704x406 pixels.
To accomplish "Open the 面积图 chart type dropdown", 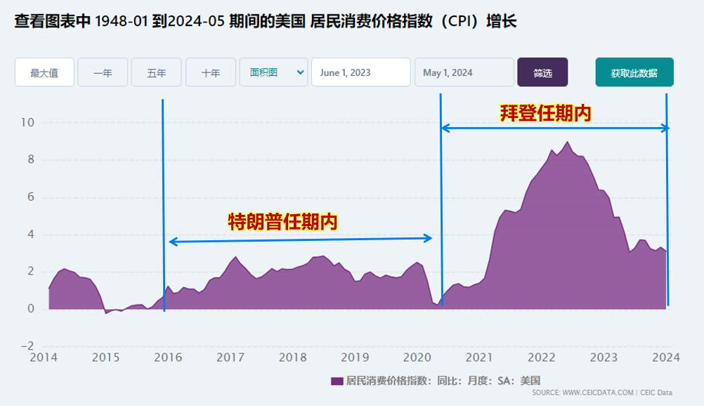I will coord(273,72).
